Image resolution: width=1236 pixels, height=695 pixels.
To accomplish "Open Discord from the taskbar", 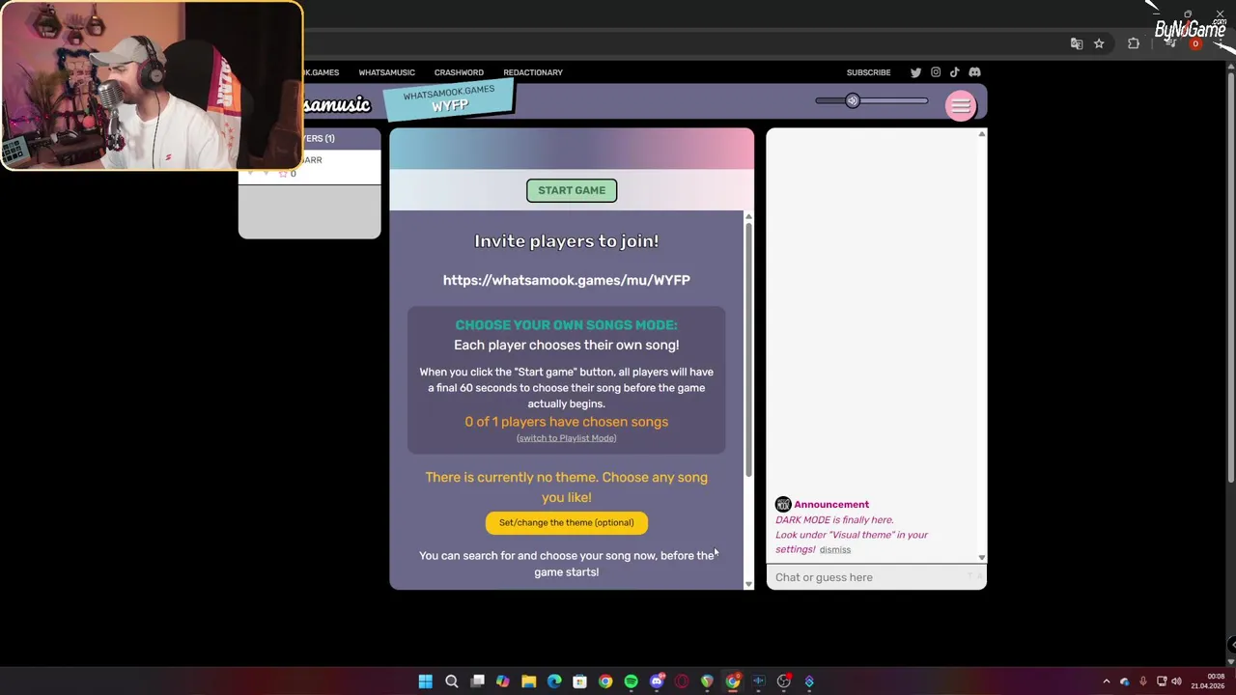I will 657,681.
